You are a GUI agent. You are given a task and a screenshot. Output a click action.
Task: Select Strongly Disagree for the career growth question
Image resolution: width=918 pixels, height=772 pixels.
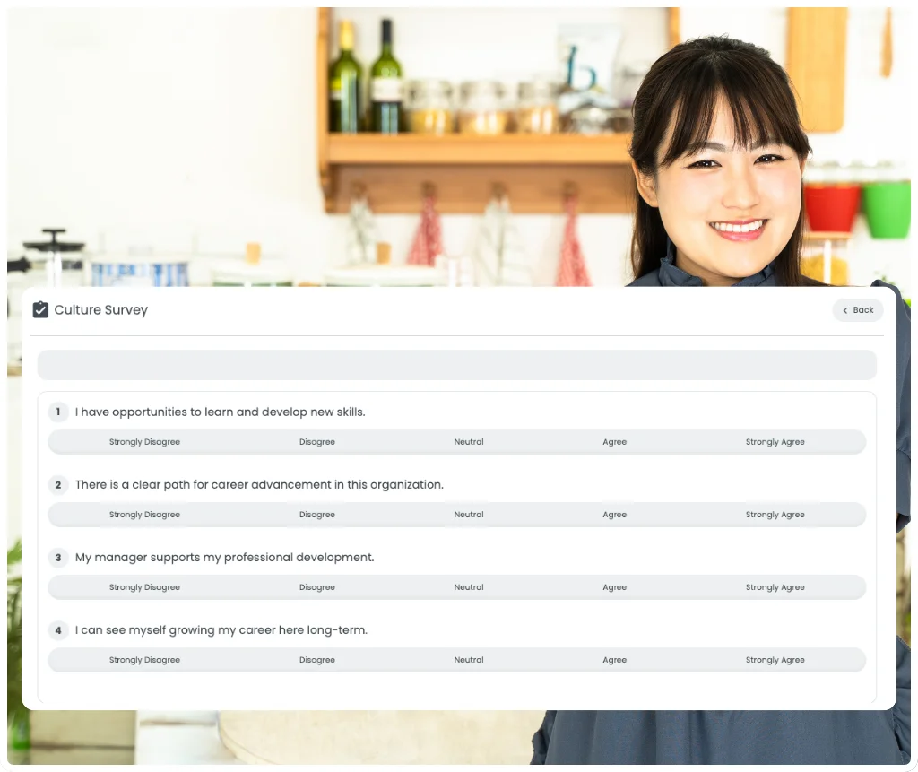point(144,659)
